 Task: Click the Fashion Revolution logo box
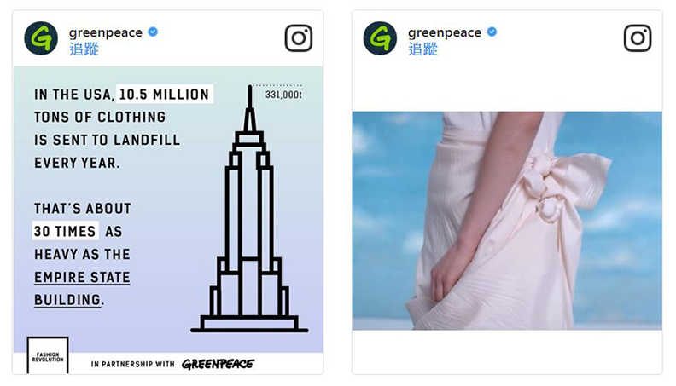pyautogui.click(x=48, y=355)
